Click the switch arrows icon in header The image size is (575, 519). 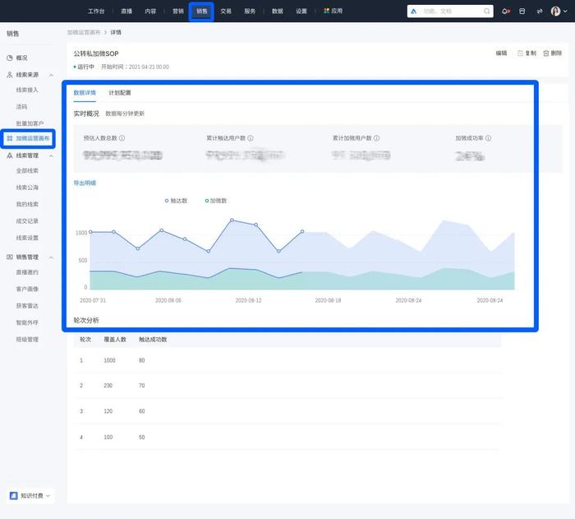pos(540,12)
